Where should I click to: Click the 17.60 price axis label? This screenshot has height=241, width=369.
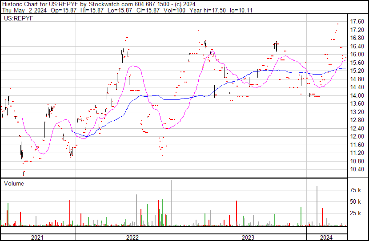point(357,22)
